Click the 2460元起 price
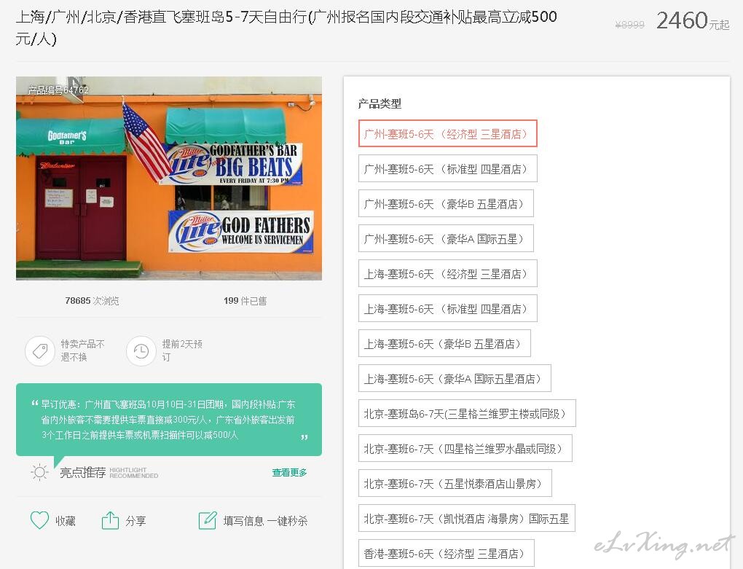Image resolution: width=743 pixels, height=569 pixels. tap(693, 21)
